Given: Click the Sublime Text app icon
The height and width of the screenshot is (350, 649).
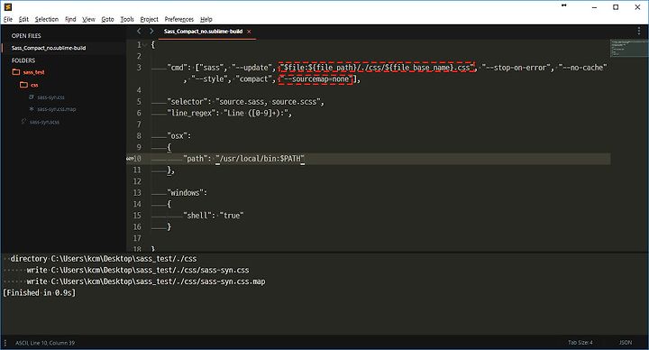Looking at the screenshot, I should (7, 6).
